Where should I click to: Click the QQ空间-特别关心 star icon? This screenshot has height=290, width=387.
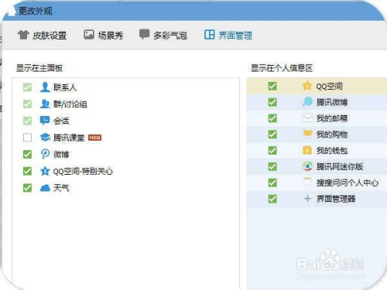(x=45, y=171)
